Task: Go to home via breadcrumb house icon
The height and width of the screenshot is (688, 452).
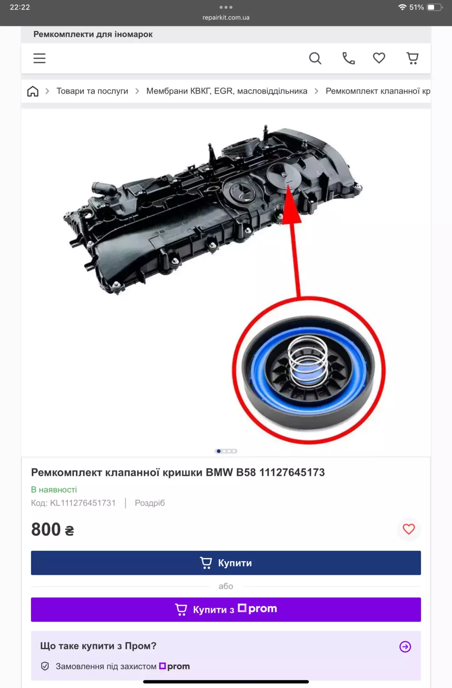Action: point(33,91)
